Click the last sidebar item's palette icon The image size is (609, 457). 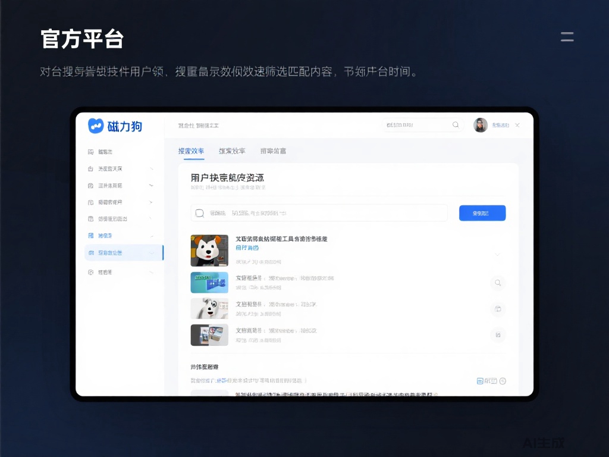(90, 272)
